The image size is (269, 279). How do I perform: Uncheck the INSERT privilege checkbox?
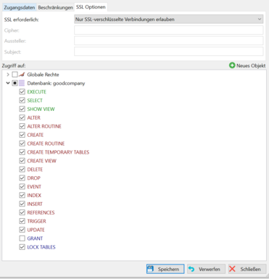[x=22, y=204]
